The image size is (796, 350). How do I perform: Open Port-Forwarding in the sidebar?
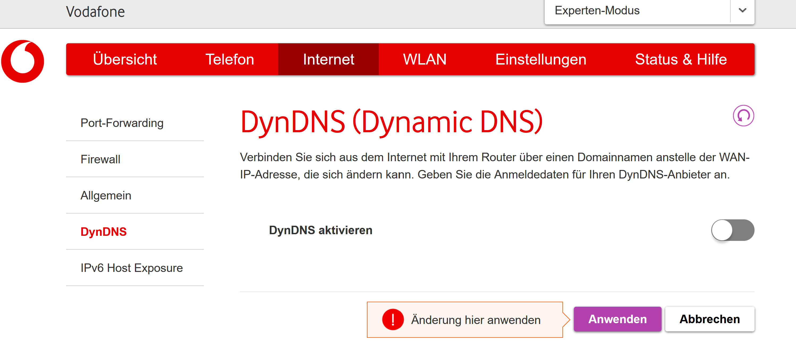tap(135, 123)
